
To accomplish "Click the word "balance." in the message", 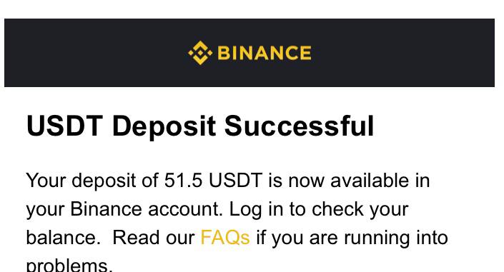I will (x=64, y=238).
